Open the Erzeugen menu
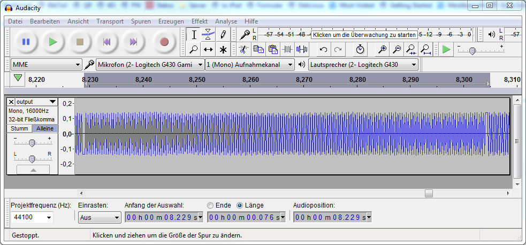The width and height of the screenshot is (526, 245). (x=171, y=21)
